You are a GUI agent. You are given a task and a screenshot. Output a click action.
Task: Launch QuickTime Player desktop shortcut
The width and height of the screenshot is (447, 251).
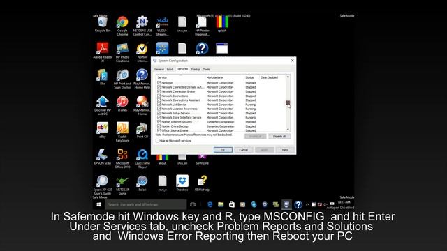[142, 158]
